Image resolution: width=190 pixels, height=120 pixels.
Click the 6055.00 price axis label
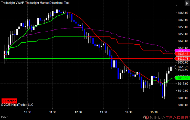point(183,27)
